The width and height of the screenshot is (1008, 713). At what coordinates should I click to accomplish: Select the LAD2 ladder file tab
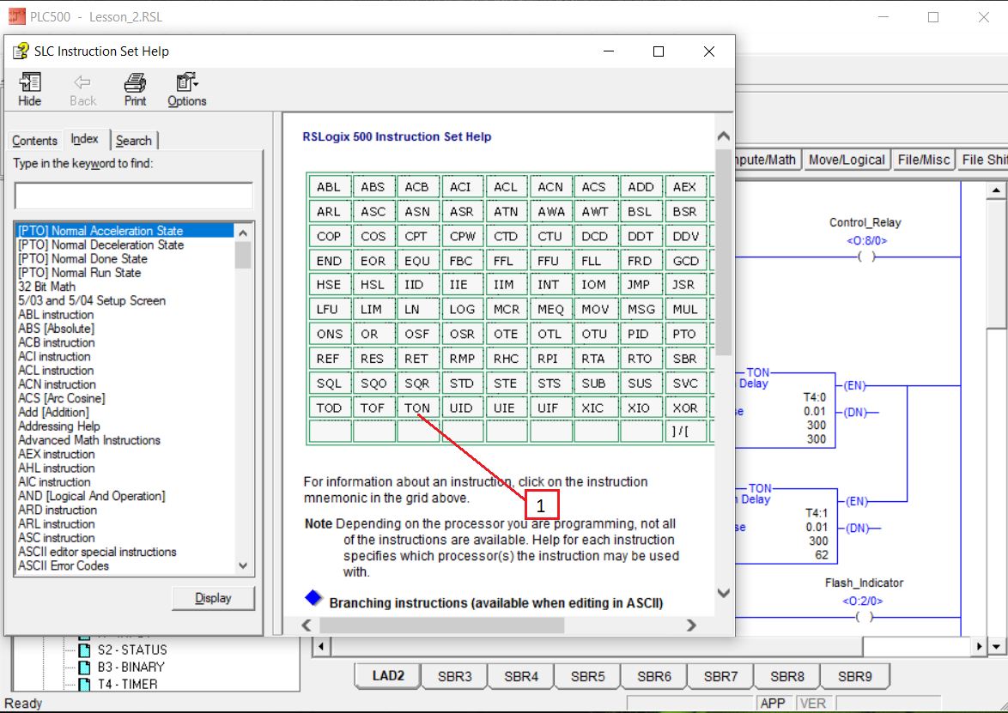click(388, 676)
